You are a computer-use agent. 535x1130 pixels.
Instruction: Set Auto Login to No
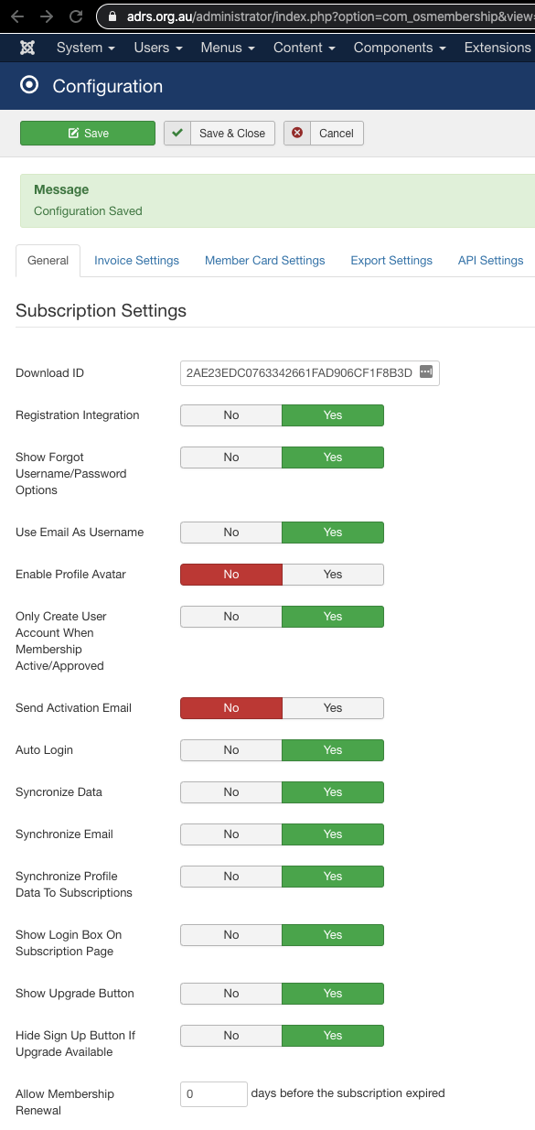click(231, 750)
